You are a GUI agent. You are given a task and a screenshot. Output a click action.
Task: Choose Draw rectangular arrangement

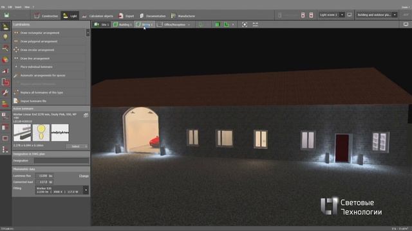tap(50, 33)
